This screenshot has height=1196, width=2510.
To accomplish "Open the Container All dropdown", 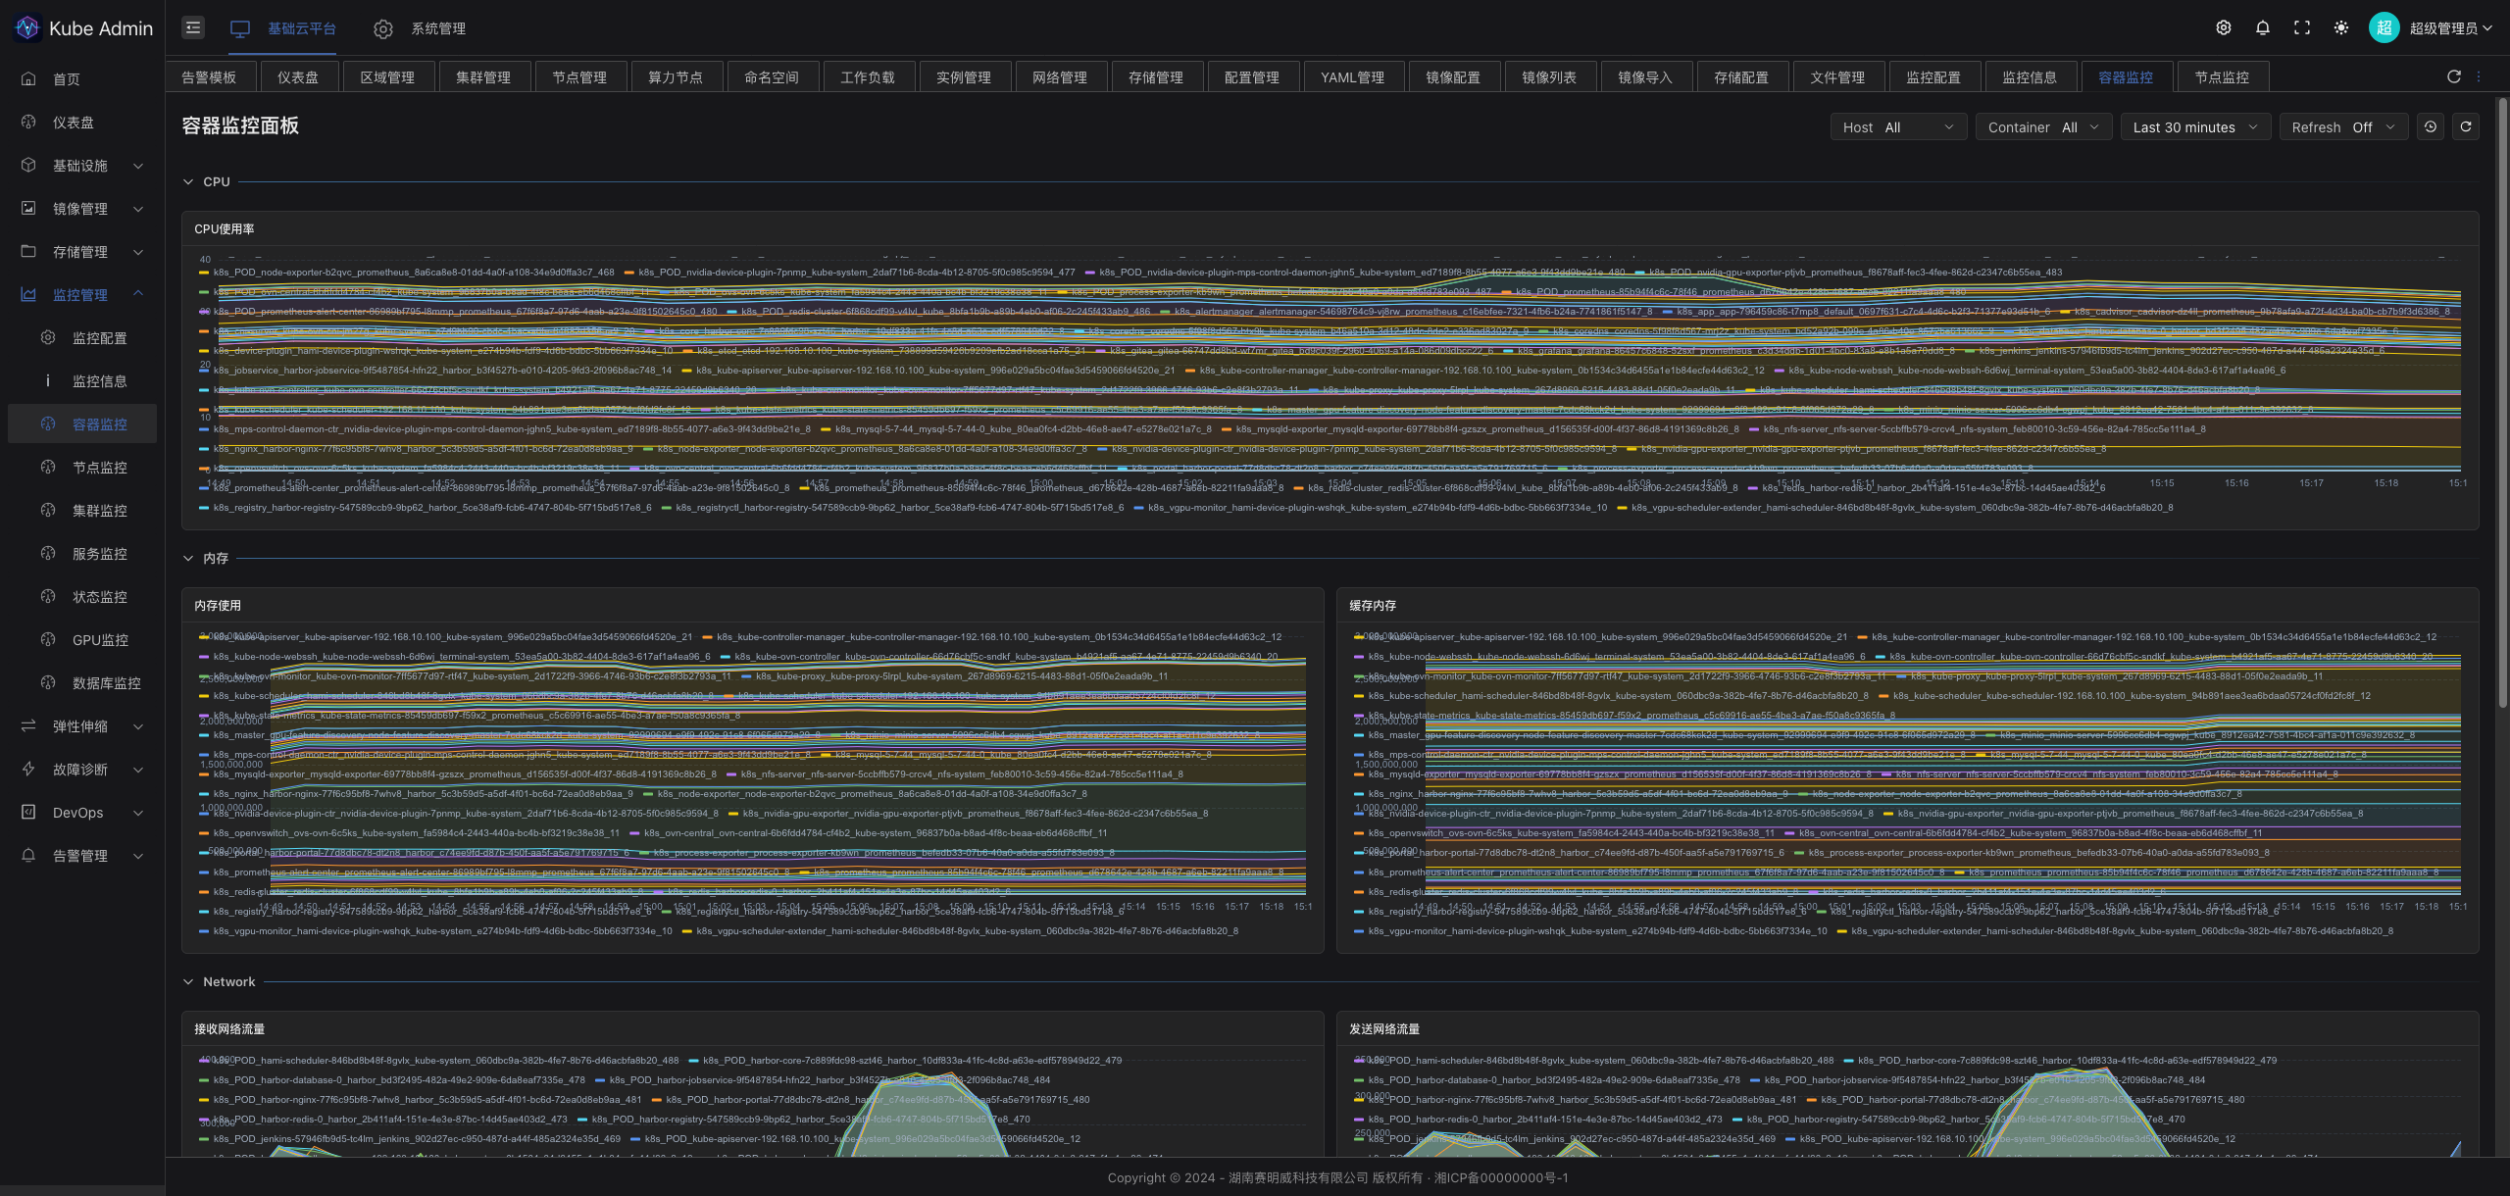I will tap(2043, 127).
